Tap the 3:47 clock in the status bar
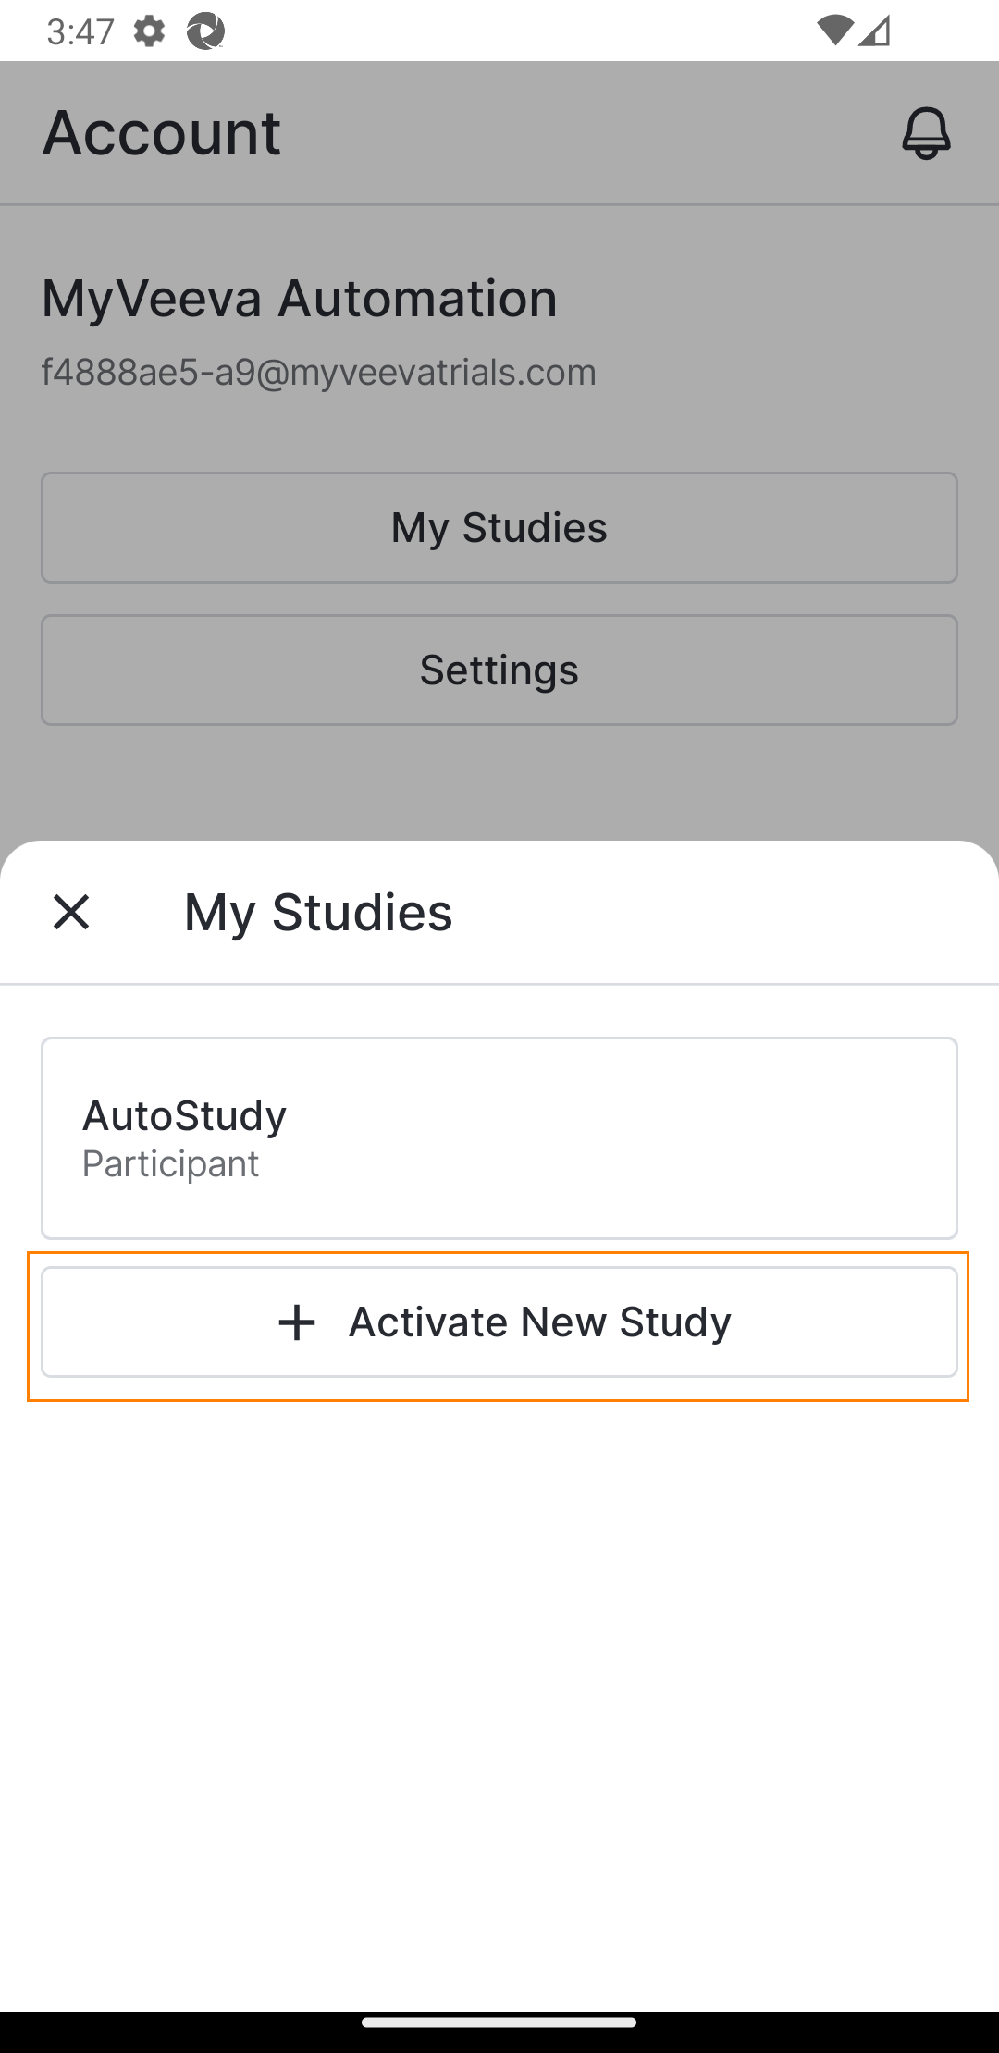 coord(80,31)
